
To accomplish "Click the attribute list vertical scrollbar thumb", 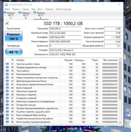I will coord(120,81).
